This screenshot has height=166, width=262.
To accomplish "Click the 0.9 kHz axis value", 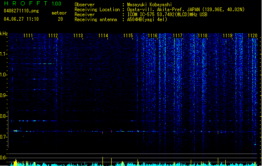I will point(3,95).
